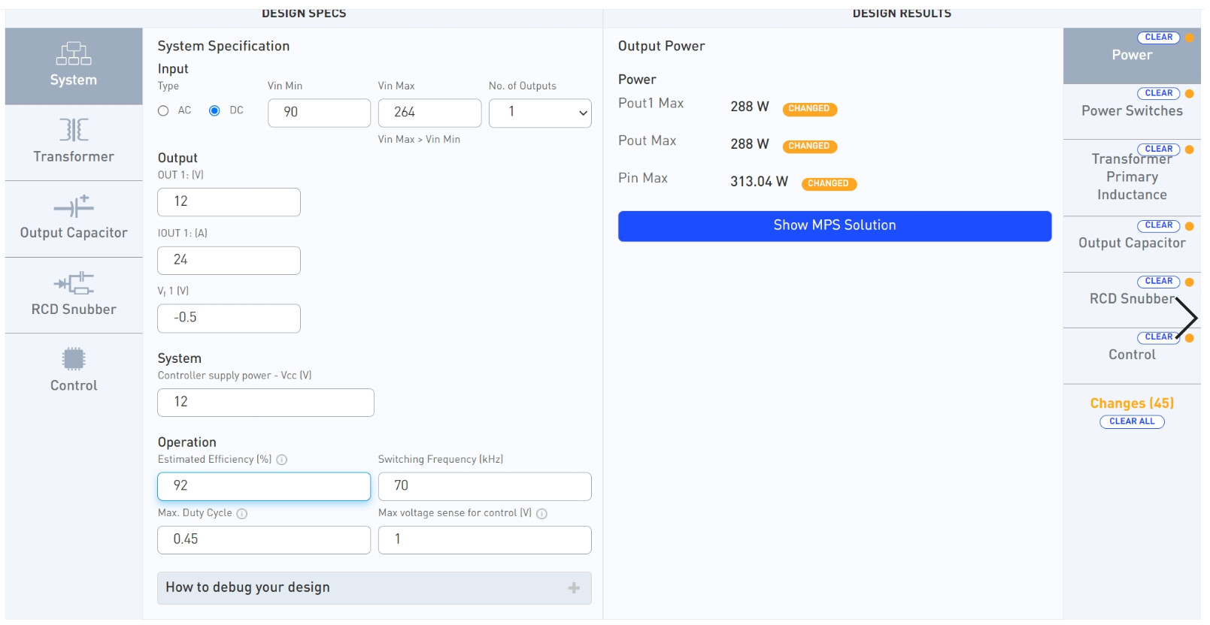
Task: Focus the IOUT 1 current field
Action: tap(229, 261)
